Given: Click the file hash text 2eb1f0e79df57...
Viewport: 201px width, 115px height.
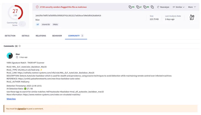Looking at the screenshot, I should [x=68, y=15].
